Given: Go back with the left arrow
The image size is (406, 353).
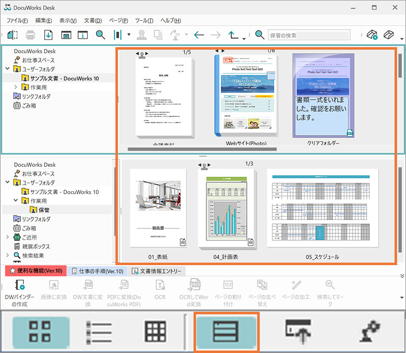Looking at the screenshot, I should [x=199, y=35].
